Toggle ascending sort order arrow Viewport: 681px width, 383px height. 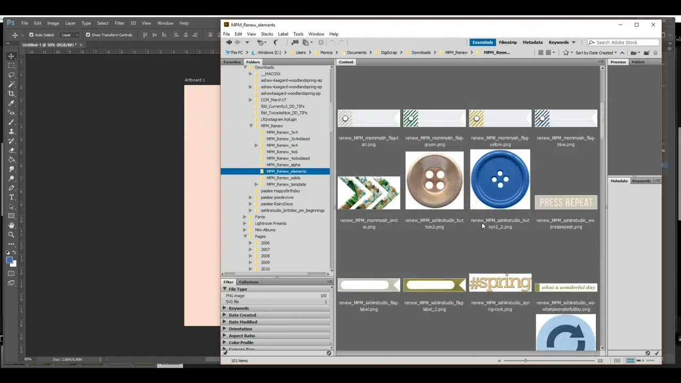click(622, 53)
